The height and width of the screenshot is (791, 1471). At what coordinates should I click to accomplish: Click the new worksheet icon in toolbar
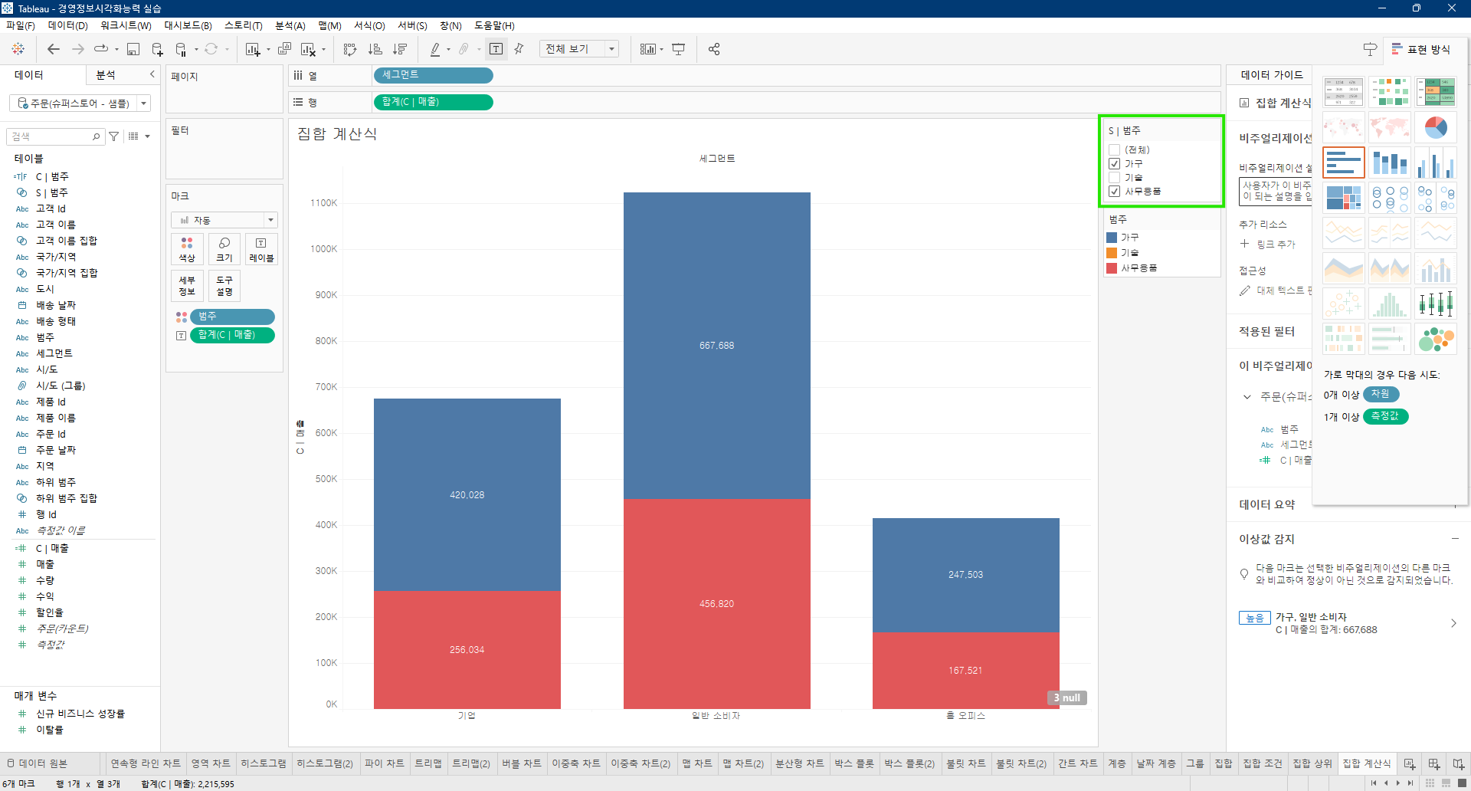click(x=252, y=49)
